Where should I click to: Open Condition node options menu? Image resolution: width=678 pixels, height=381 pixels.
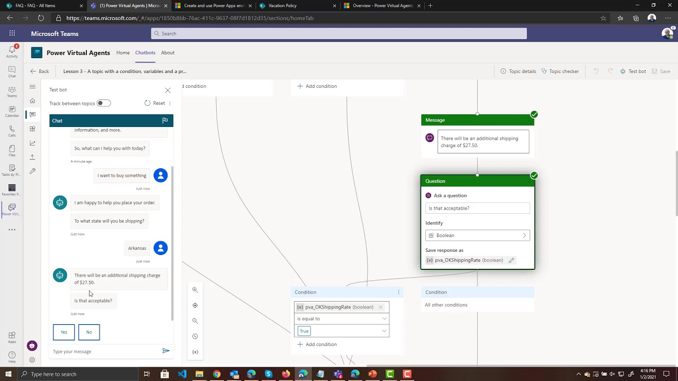coord(398,292)
